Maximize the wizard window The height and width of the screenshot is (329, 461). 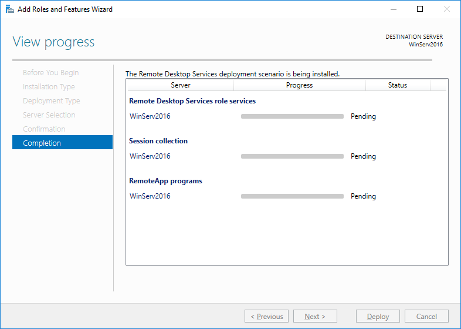click(x=420, y=9)
